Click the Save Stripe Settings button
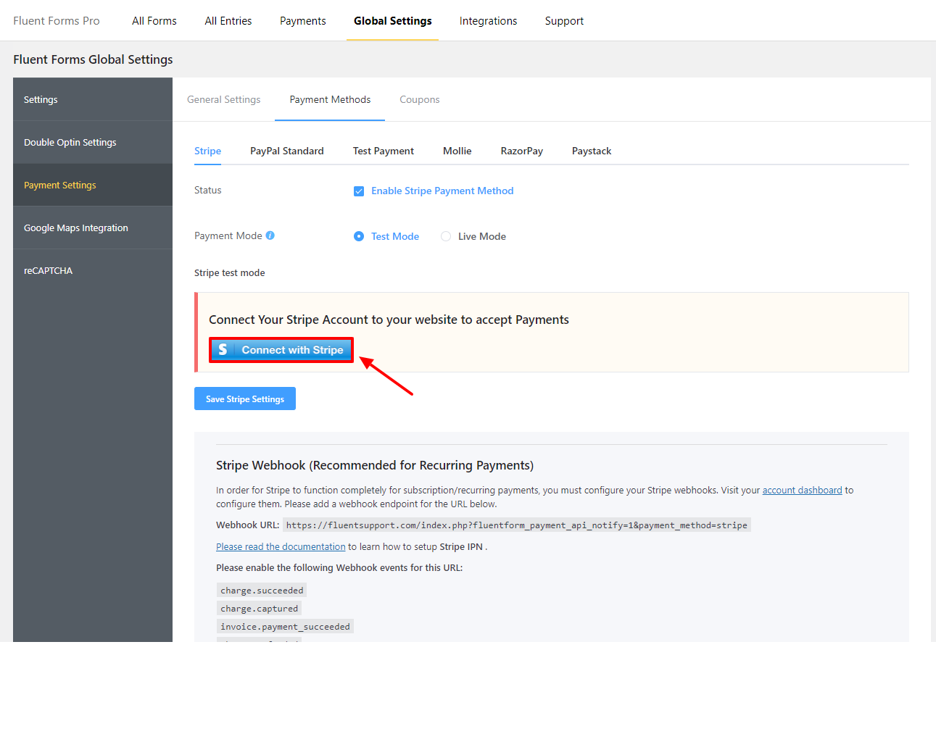 point(245,399)
